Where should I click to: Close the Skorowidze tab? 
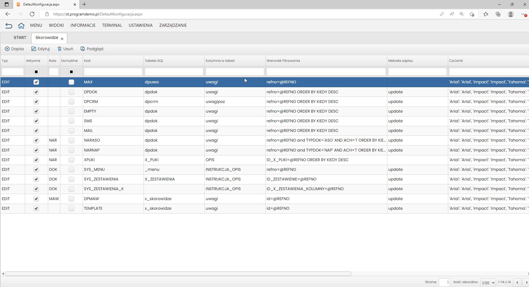62,39
